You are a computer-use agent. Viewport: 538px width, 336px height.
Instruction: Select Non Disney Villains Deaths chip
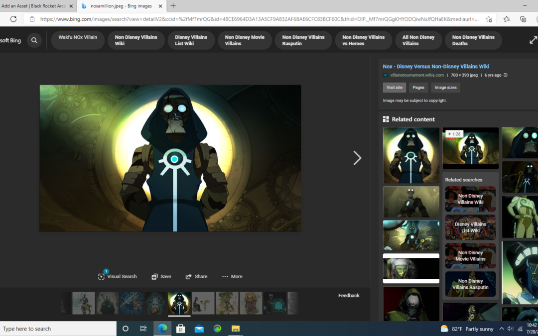pyautogui.click(x=473, y=40)
